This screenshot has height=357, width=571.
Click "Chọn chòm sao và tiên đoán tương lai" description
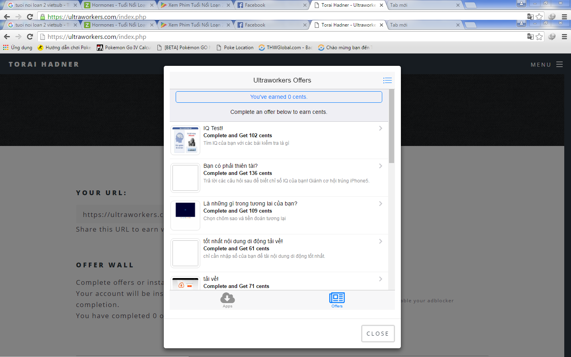tap(245, 219)
